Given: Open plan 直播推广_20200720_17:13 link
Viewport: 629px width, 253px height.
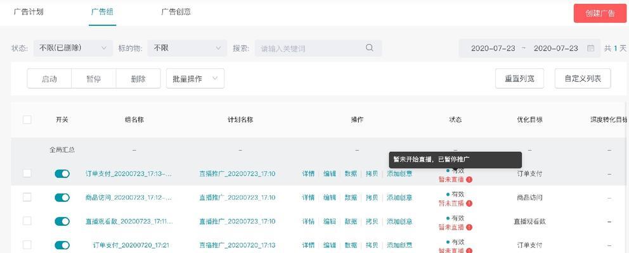Looking at the screenshot, I should [x=238, y=245].
